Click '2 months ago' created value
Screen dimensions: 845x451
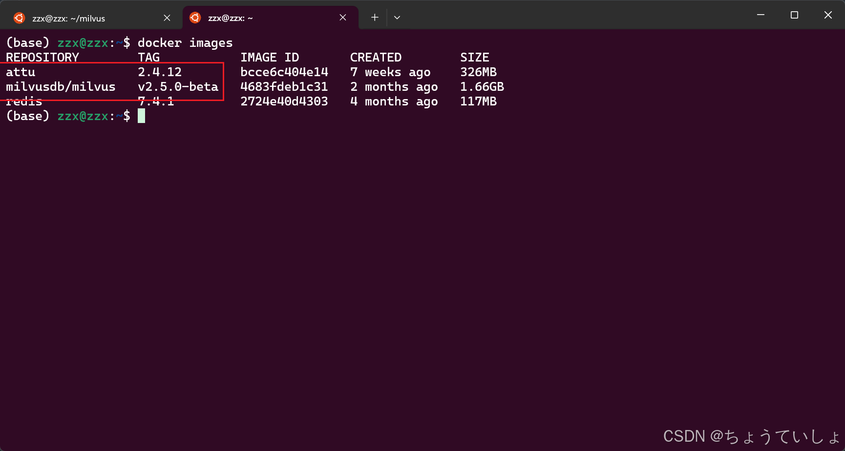click(x=394, y=87)
